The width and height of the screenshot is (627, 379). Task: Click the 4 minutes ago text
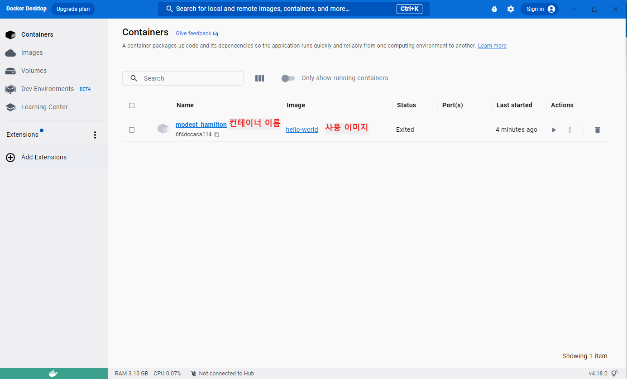(517, 130)
